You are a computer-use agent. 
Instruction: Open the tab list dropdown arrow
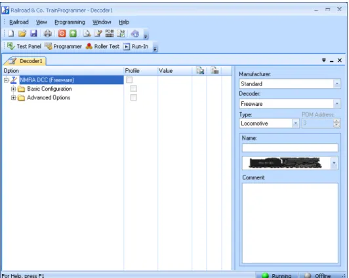[x=324, y=60]
